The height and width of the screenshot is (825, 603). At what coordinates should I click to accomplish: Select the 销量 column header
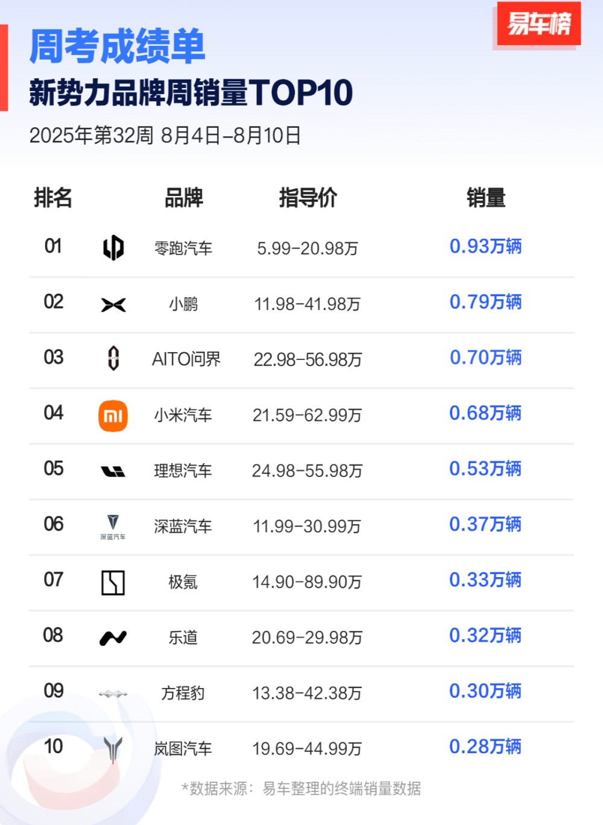click(x=486, y=198)
